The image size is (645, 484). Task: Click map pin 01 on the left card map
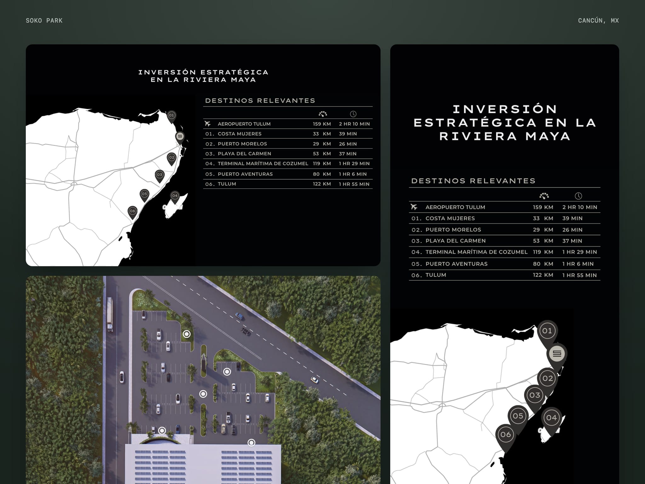pos(171,116)
